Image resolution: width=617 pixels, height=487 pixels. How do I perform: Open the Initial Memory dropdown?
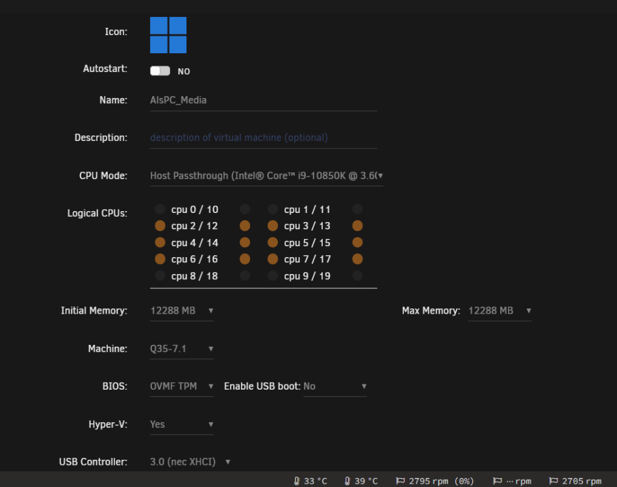[182, 311]
